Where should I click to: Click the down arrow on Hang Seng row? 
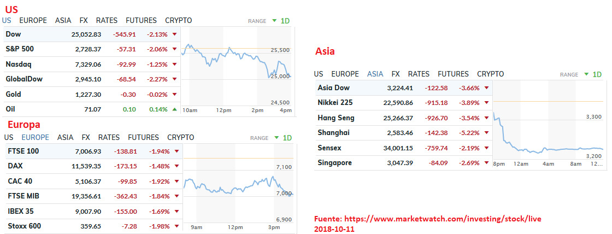click(486, 118)
